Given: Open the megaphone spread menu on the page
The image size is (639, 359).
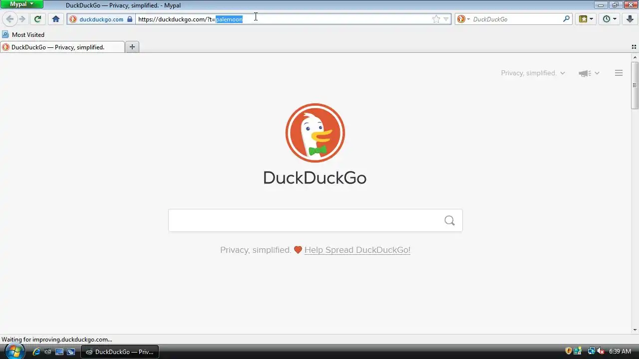Looking at the screenshot, I should pos(589,73).
